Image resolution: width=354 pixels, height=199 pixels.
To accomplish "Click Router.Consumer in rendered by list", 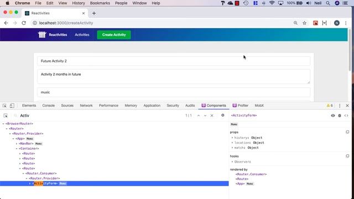I will (251, 174).
